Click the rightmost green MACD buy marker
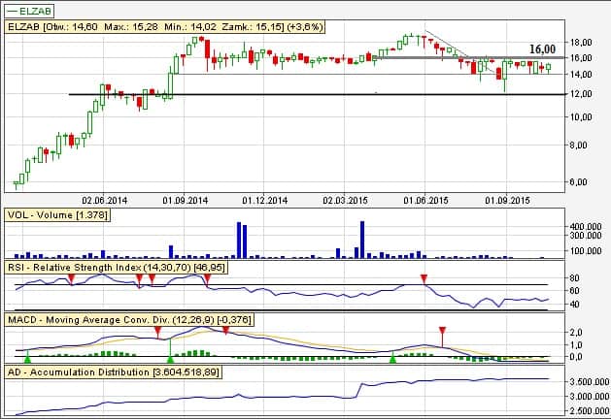Screen dimensions: 611x420 pos(392,359)
